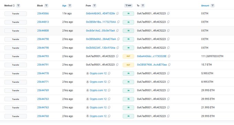
Task: Click the Amount column header link
Action: [205, 5]
